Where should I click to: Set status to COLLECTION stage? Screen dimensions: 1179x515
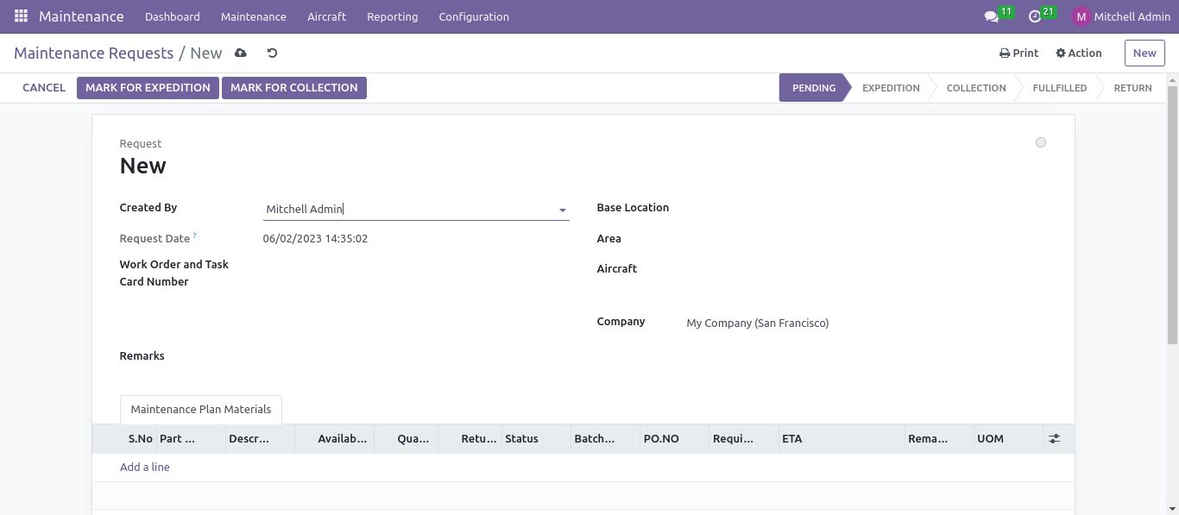[976, 88]
